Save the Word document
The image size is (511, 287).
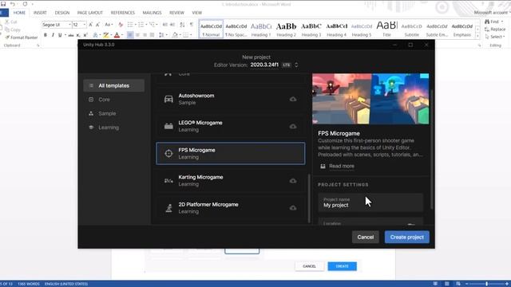click(3, 4)
